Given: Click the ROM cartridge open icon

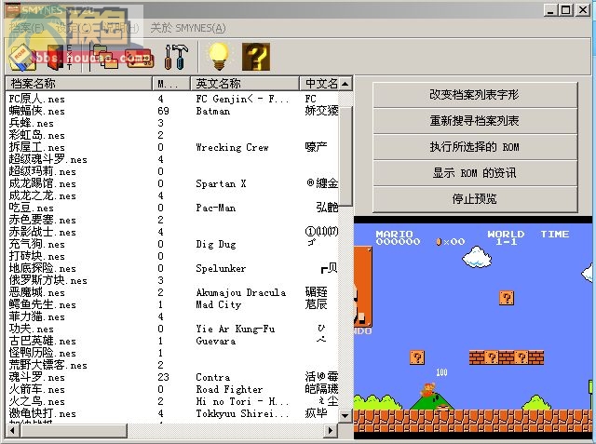Looking at the screenshot, I should [x=22, y=58].
